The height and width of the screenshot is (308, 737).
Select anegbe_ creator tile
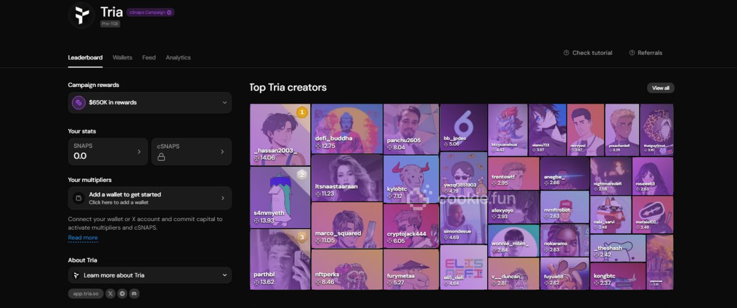[564, 173]
